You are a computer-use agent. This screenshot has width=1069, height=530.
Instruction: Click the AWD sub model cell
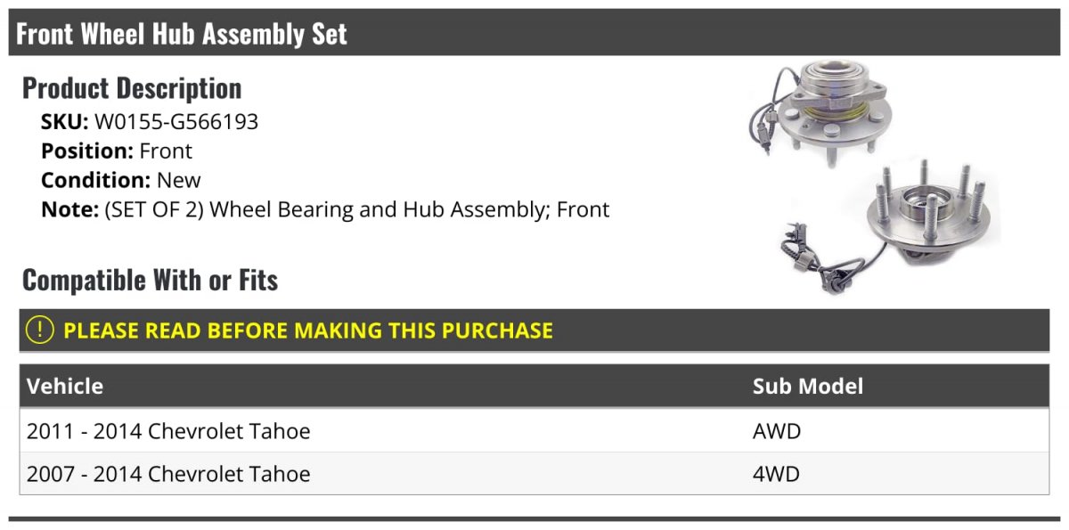click(777, 432)
